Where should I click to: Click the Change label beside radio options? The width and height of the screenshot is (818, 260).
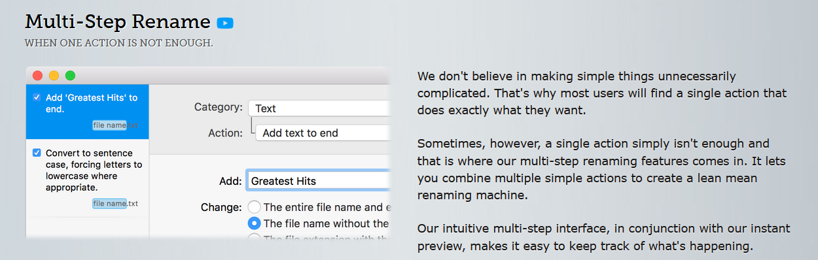tap(221, 208)
